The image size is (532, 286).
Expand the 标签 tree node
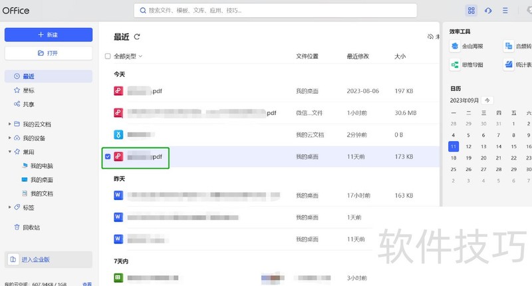point(9,207)
